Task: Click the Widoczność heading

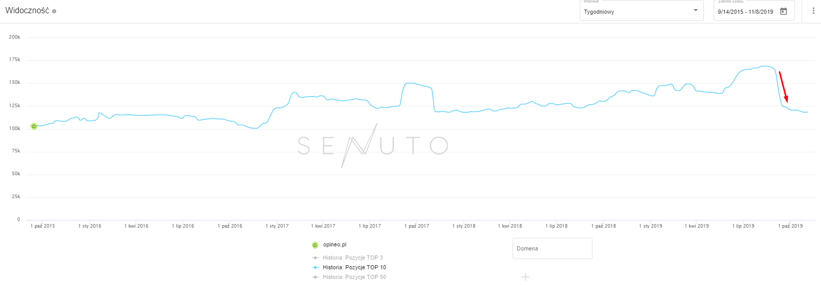Action: point(27,11)
